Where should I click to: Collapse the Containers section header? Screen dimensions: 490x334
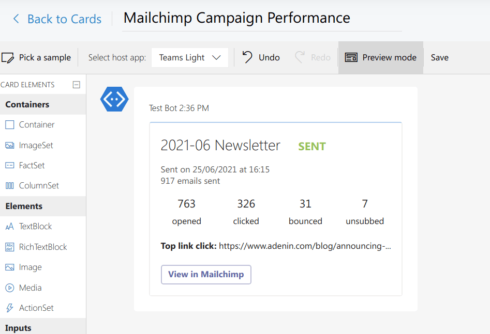[43, 104]
